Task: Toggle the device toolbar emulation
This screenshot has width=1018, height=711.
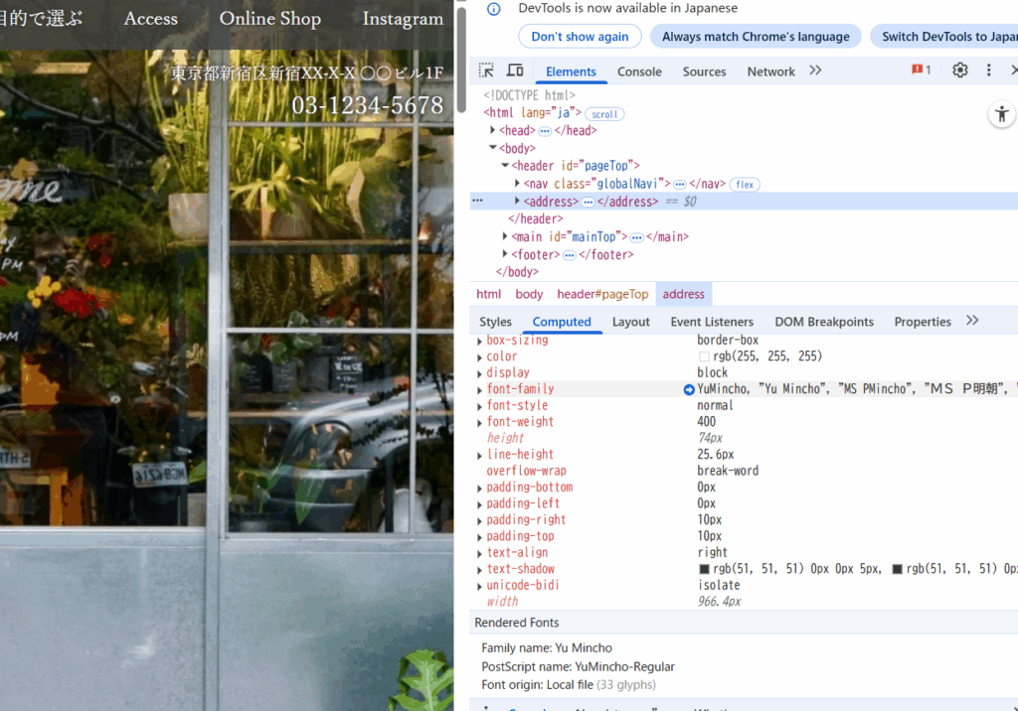Action: [x=515, y=71]
